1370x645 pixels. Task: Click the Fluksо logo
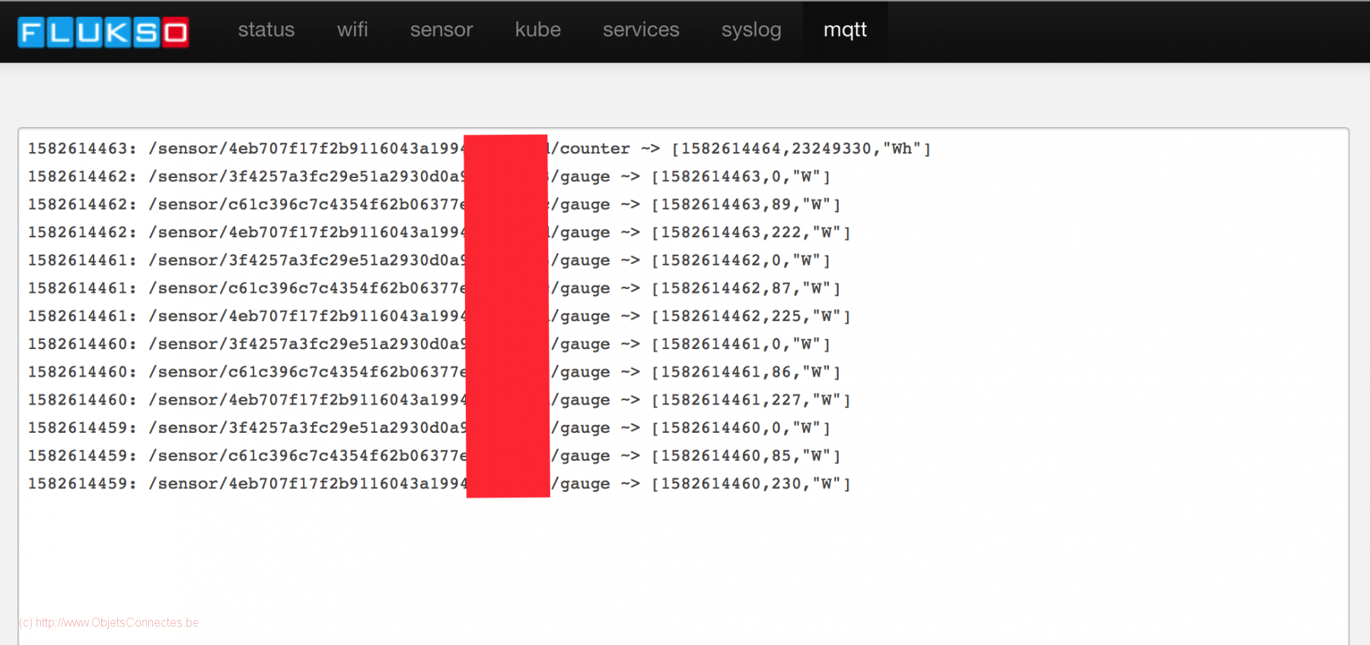coord(103,32)
